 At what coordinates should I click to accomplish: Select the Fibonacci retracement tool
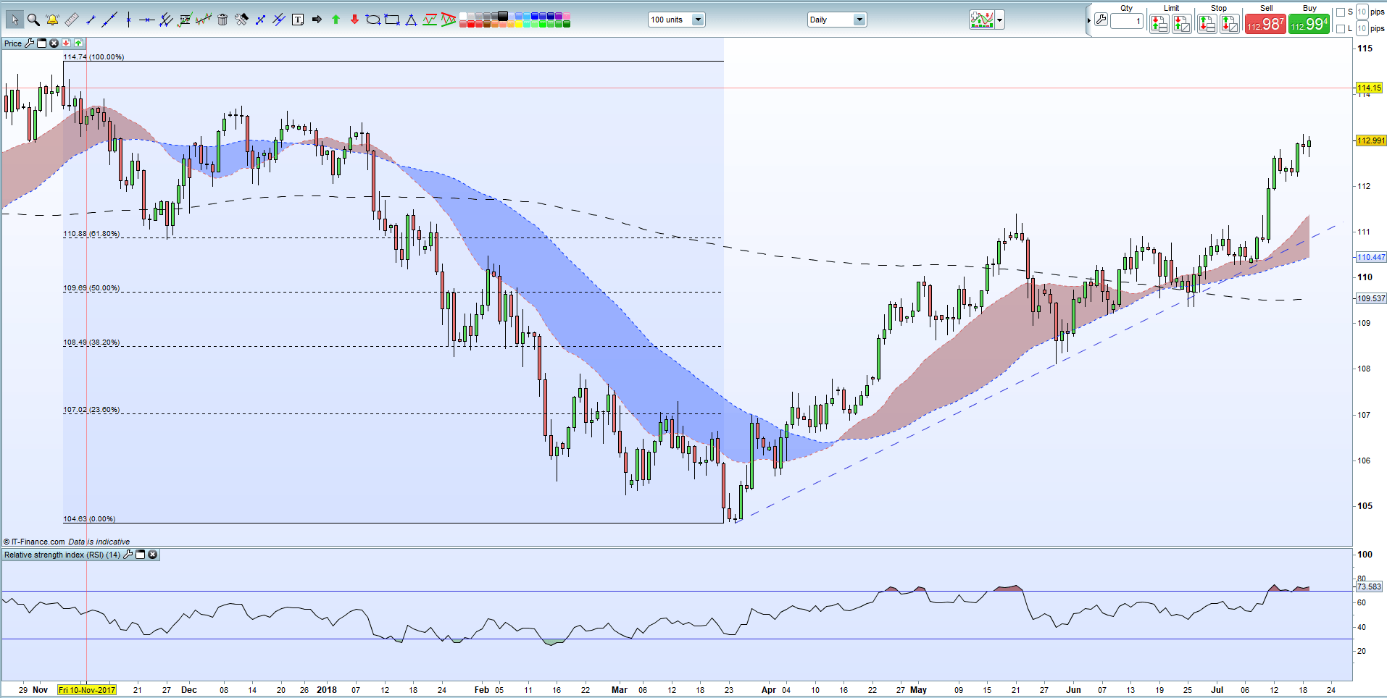[x=185, y=20]
